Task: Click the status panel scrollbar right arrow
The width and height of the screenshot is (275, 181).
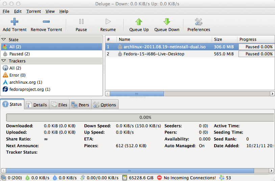Action: (x=272, y=171)
